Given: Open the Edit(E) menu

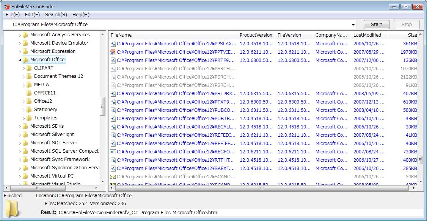Looking at the screenshot, I should [32, 15].
